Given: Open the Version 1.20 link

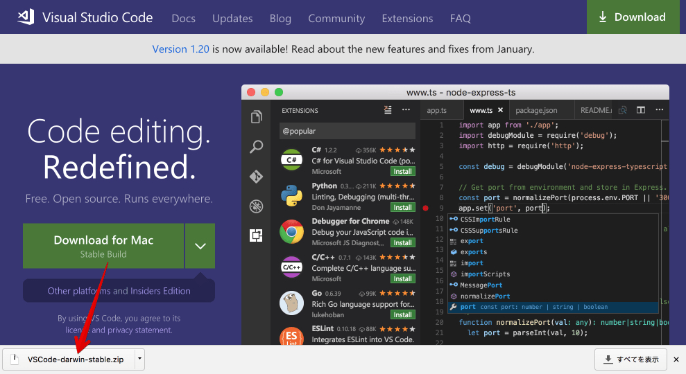Looking at the screenshot, I should tap(180, 49).
